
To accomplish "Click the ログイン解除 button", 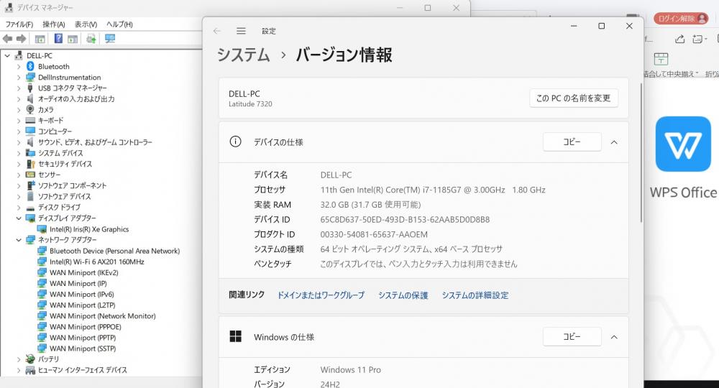I will (681, 19).
